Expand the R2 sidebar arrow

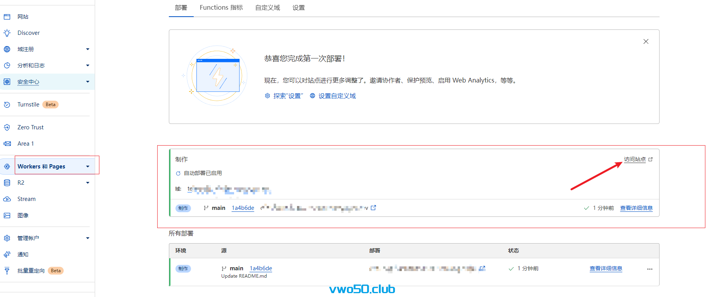pos(88,183)
